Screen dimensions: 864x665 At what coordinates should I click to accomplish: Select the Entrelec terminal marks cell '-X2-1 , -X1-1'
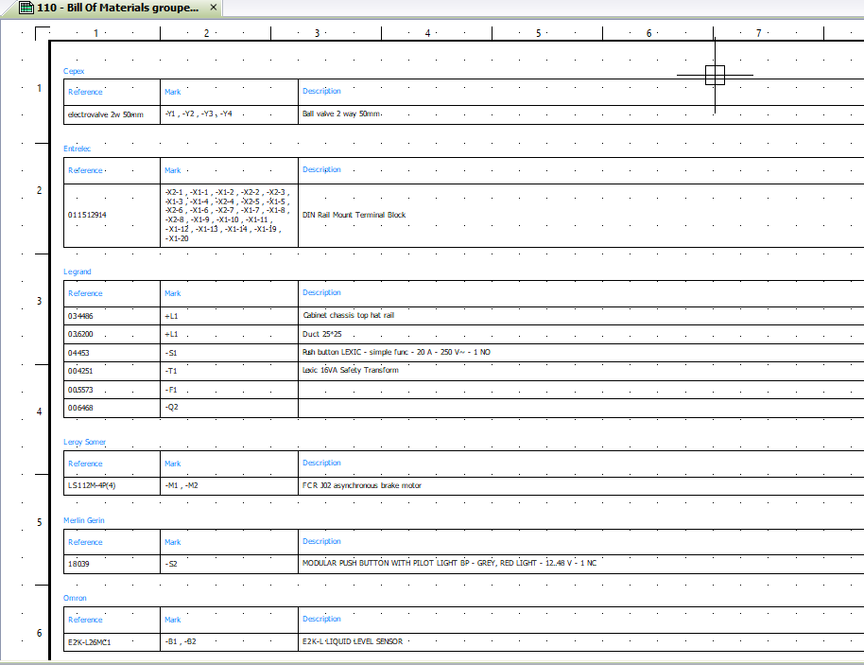(x=227, y=216)
